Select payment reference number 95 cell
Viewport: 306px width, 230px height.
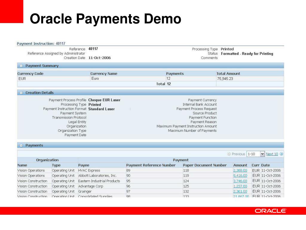(x=128, y=181)
